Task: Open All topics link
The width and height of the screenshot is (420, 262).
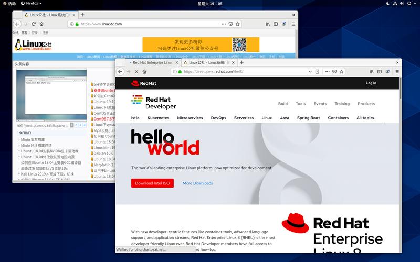Action: tap(365, 117)
